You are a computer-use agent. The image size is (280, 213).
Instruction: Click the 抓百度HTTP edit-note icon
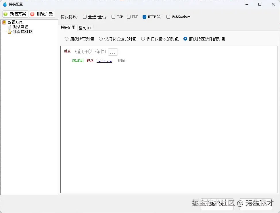coord(9,32)
